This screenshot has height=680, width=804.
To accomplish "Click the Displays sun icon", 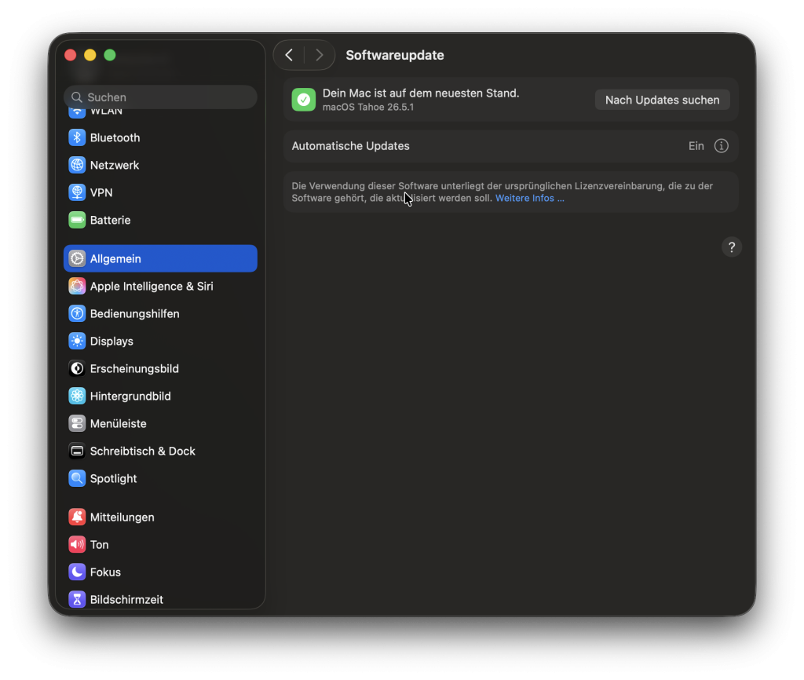I will click(77, 341).
